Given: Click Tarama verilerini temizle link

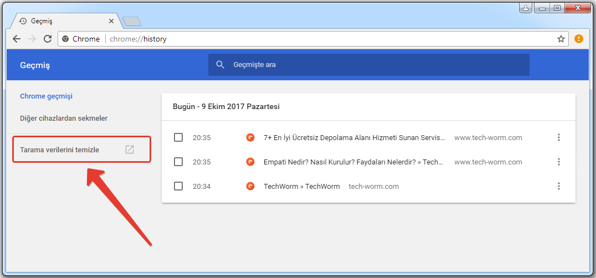Looking at the screenshot, I should pyautogui.click(x=59, y=150).
